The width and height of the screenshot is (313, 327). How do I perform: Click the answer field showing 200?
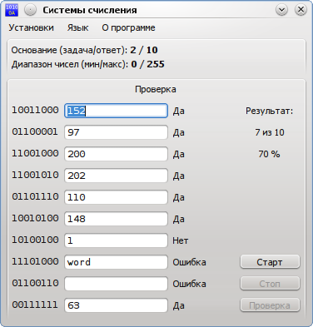coord(116,154)
